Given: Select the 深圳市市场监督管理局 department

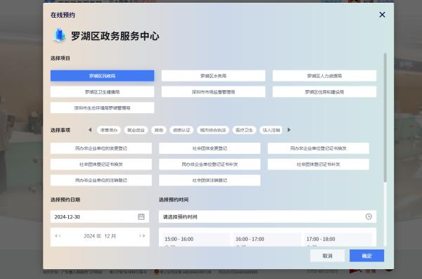Looking at the screenshot, I should click(x=213, y=92).
